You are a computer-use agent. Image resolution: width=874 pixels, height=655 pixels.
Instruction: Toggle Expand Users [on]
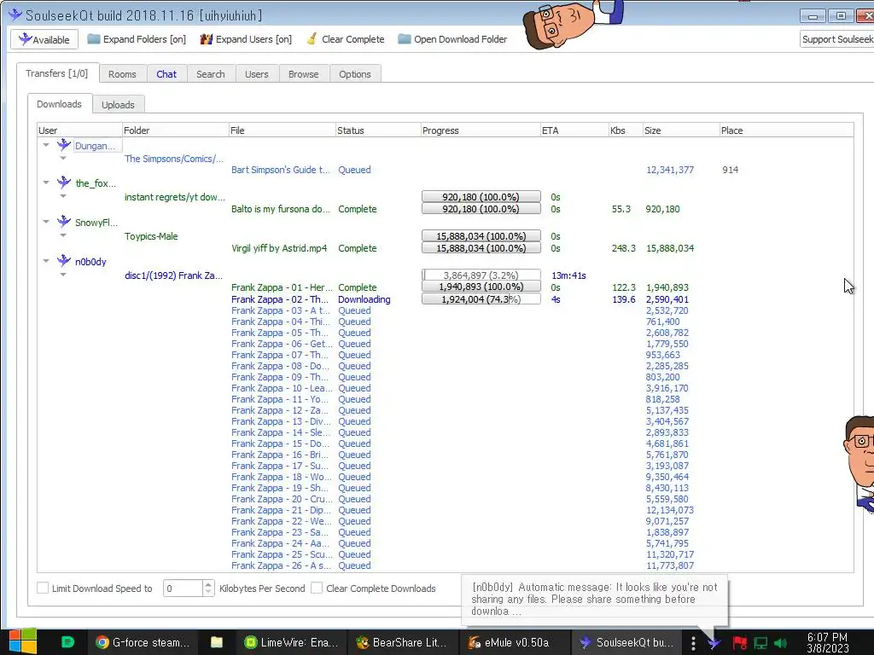246,39
